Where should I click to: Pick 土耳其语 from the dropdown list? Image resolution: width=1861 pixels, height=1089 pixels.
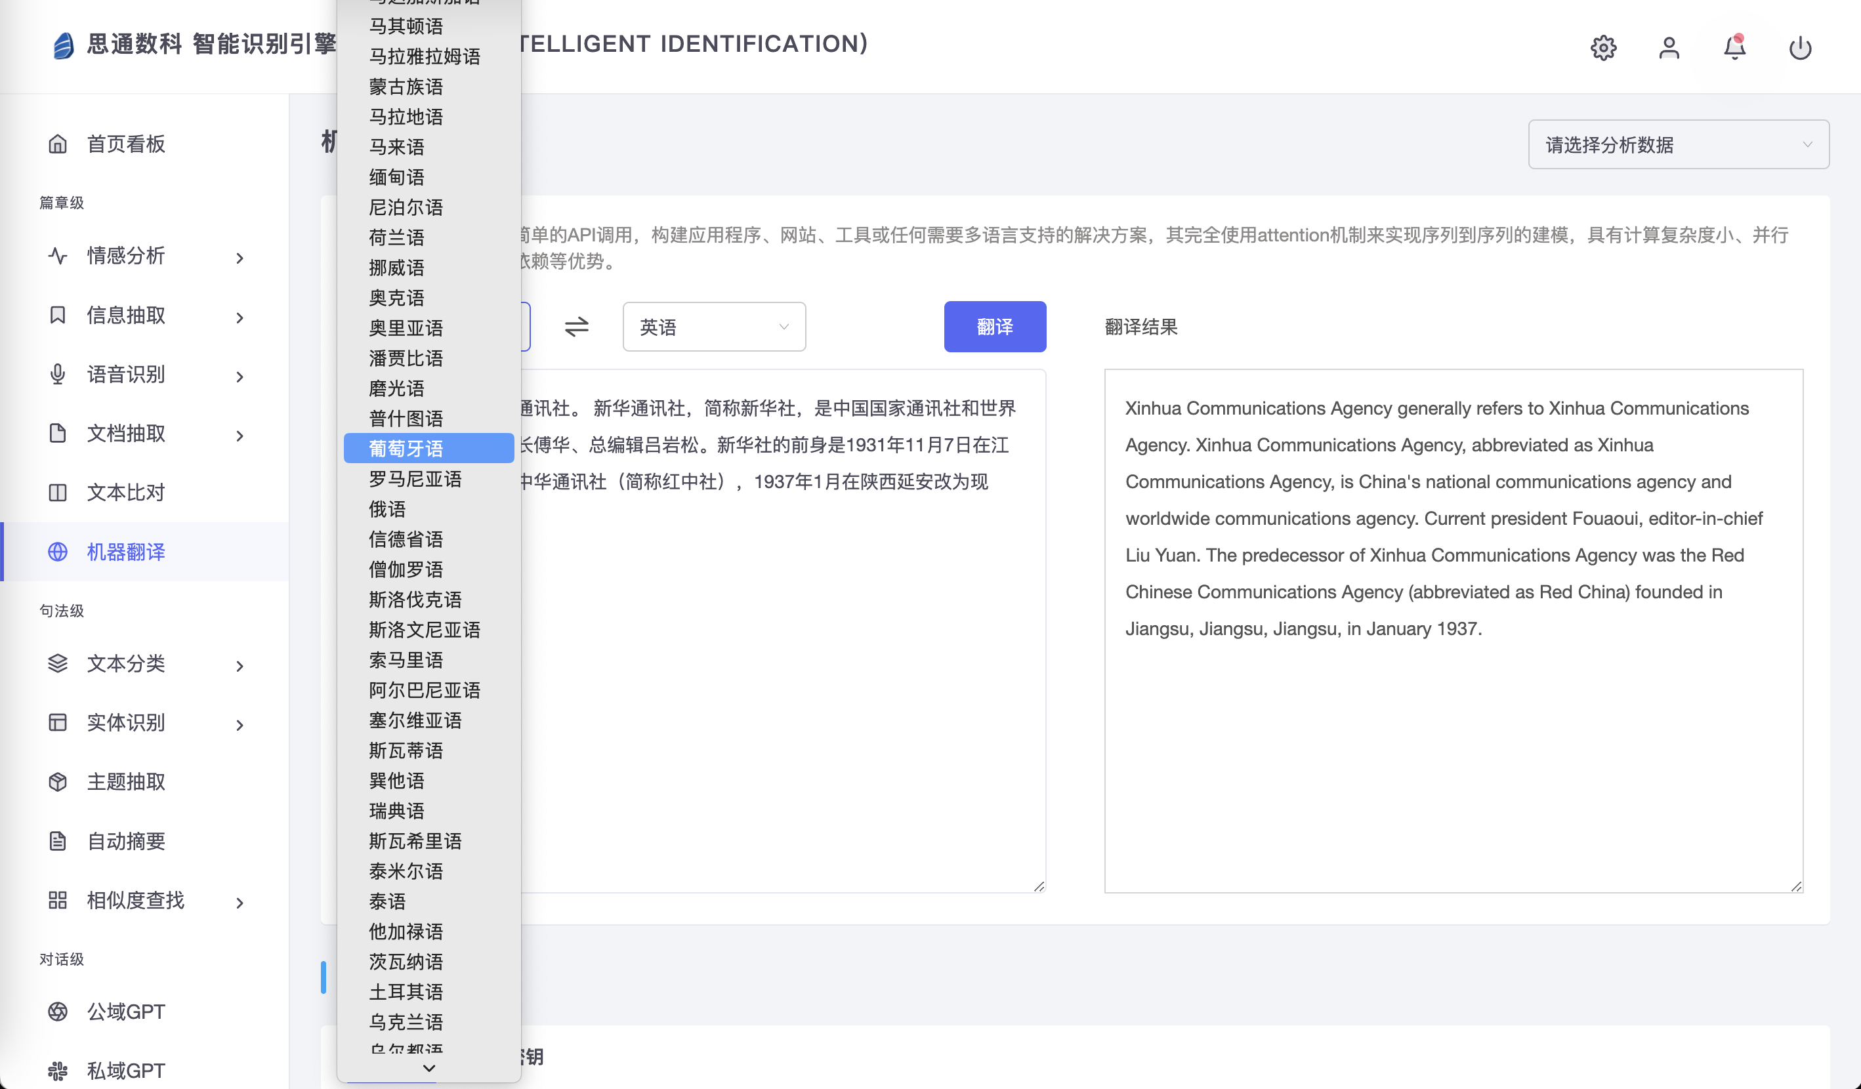(x=406, y=991)
